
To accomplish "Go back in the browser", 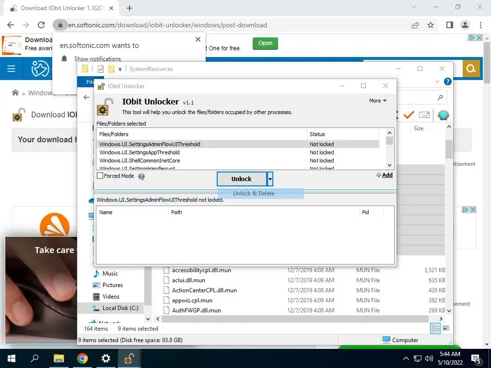I will coord(11,25).
